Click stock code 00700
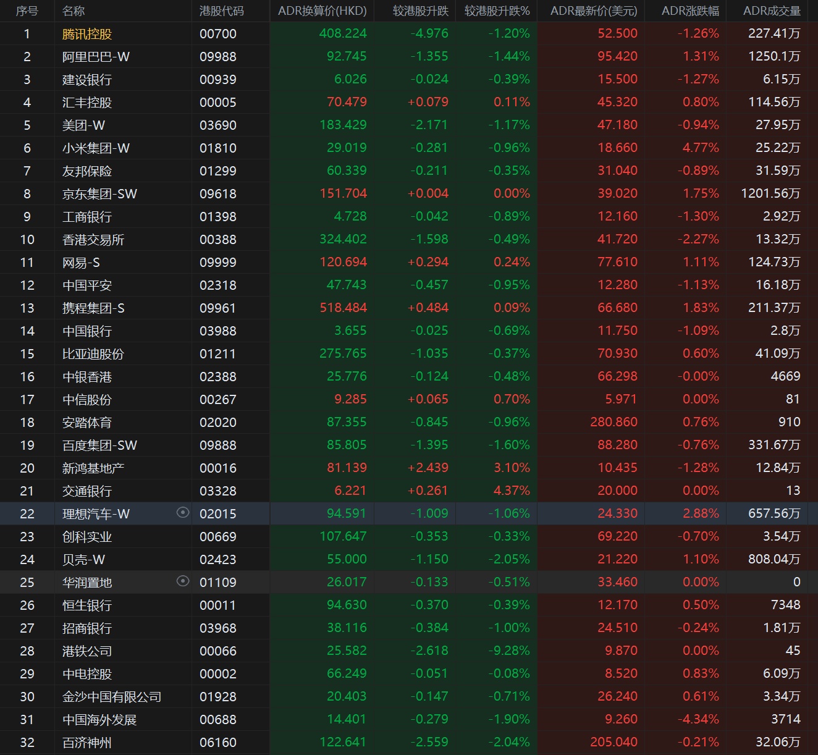This screenshot has width=818, height=755. pyautogui.click(x=218, y=34)
